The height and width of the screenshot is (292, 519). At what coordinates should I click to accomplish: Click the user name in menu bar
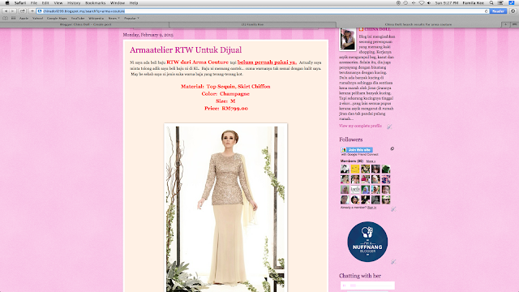pos(474,2)
